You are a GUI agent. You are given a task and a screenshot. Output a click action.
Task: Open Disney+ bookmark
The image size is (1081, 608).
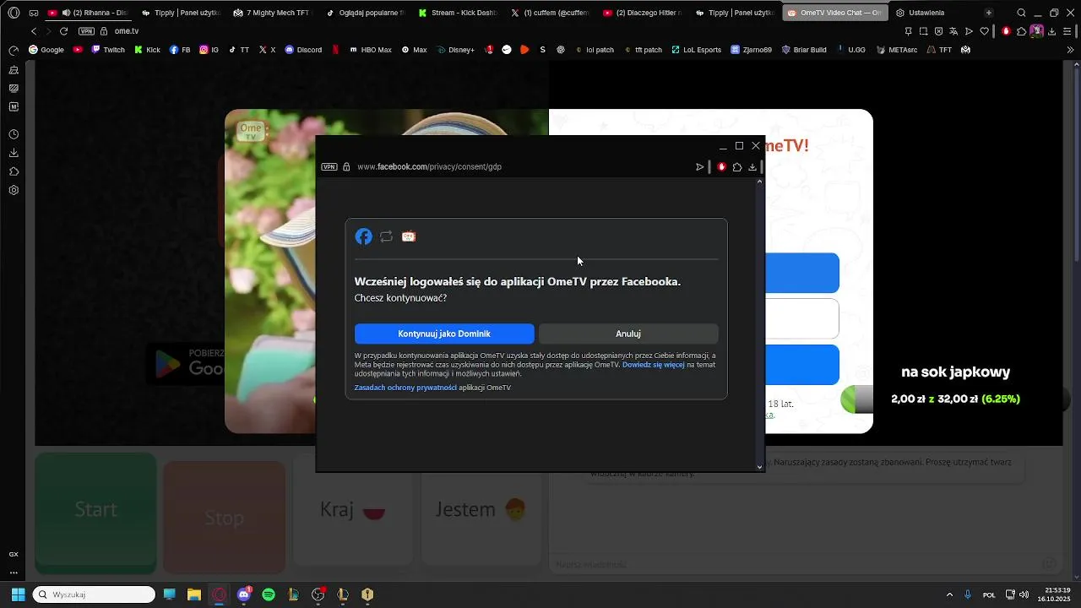point(454,50)
